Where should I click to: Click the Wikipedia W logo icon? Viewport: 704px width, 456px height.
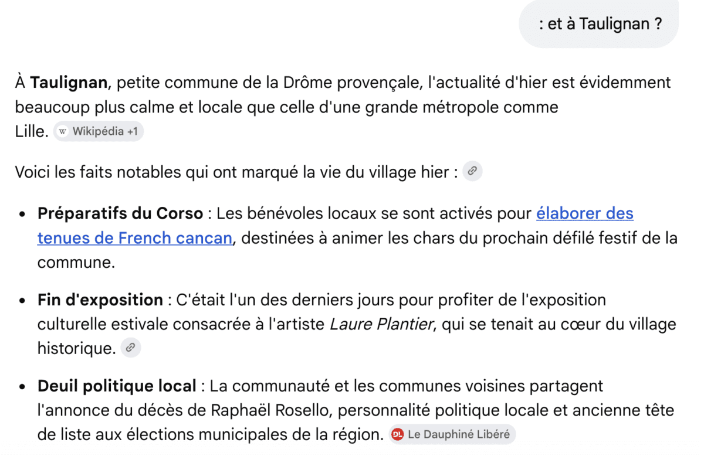point(63,132)
